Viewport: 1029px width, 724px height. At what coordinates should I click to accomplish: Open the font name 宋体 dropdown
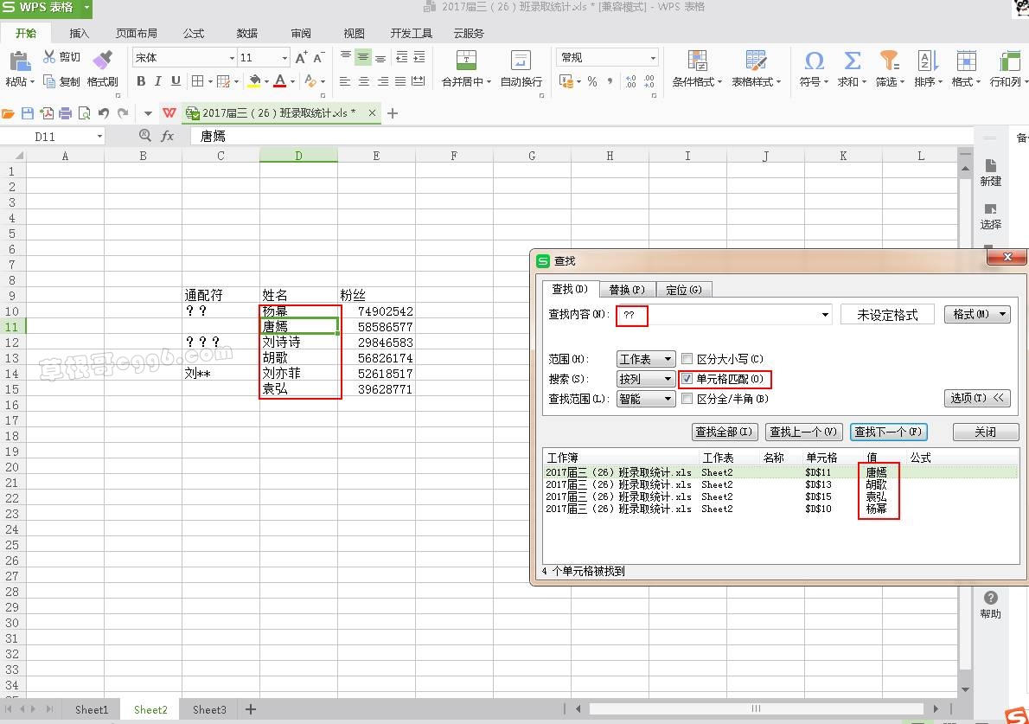pyautogui.click(x=232, y=58)
